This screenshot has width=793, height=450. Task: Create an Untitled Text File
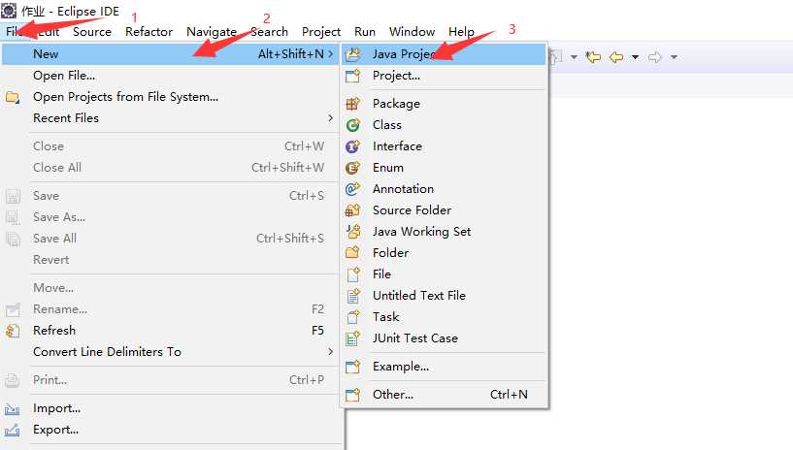[444, 296]
